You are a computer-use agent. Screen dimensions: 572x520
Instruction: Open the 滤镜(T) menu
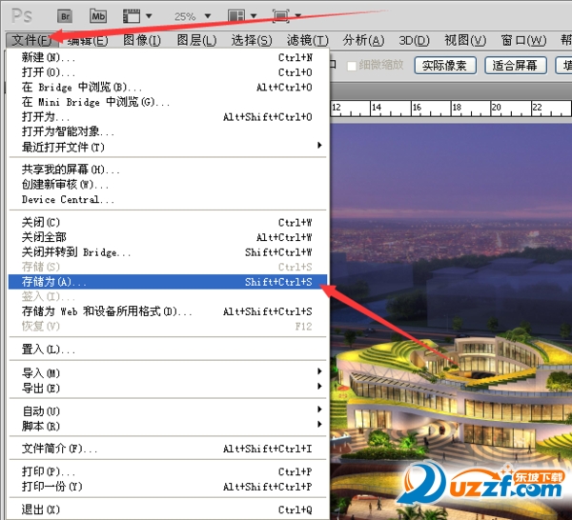tap(308, 40)
